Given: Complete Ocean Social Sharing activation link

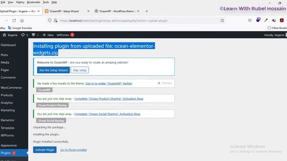Looking at the screenshot, I should click(x=107, y=114).
